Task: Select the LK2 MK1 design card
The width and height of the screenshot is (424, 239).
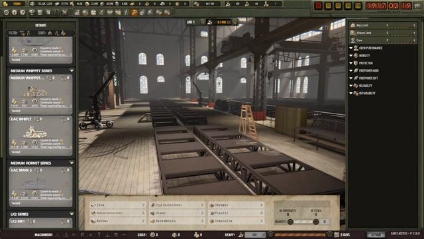Action: click(x=41, y=223)
